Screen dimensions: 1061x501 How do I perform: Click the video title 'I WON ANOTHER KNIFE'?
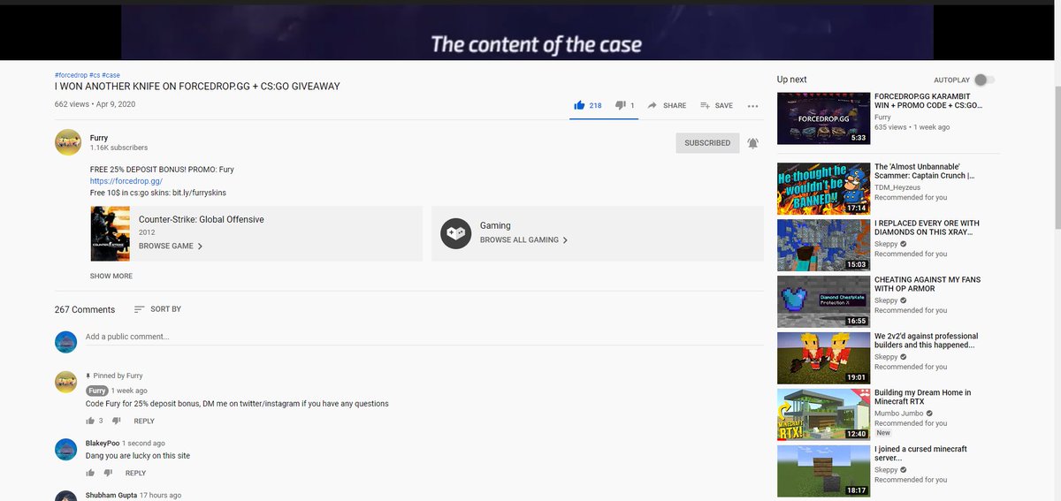pos(197,87)
